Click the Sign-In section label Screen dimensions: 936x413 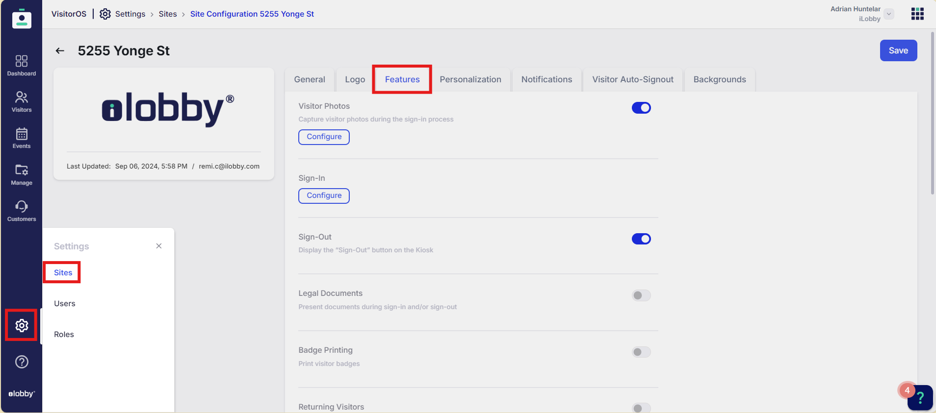[312, 178]
